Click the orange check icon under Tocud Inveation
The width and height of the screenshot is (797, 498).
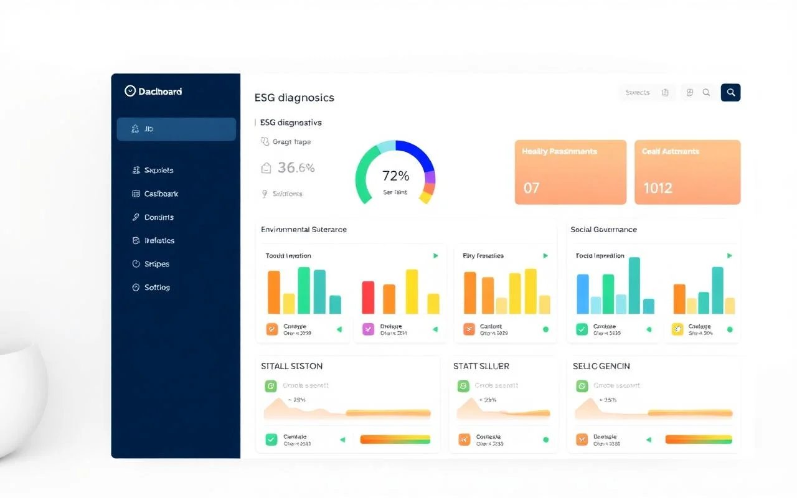272,329
